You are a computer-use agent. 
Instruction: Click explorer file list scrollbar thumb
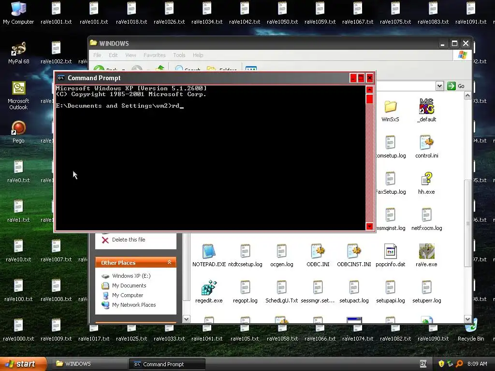point(467,223)
